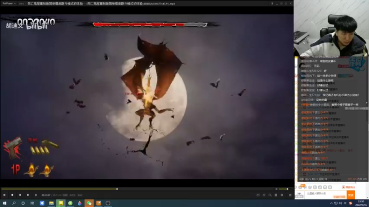Click the eject/open file button
This screenshot has width=369, height=207.
(36, 195)
